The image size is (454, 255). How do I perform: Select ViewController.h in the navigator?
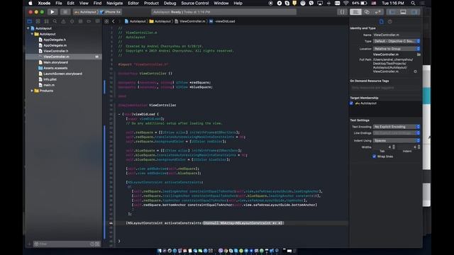[55, 51]
